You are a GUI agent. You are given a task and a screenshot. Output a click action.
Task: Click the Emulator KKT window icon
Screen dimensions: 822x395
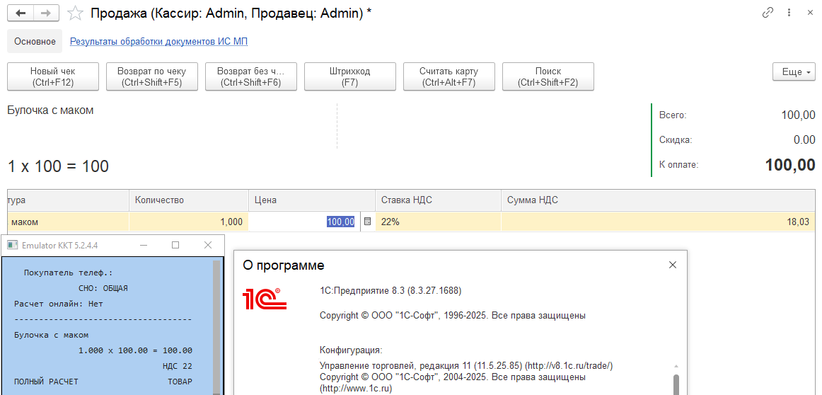[13, 245]
